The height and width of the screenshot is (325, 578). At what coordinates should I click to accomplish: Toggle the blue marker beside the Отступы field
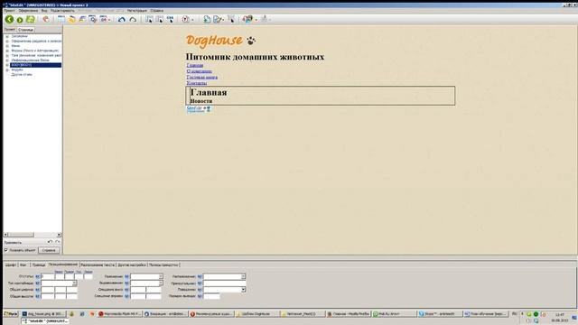(37, 276)
